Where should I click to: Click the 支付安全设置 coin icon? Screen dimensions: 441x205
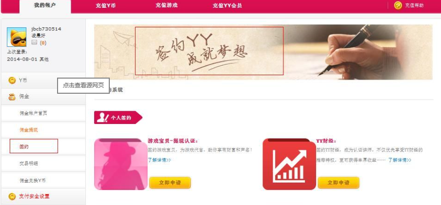point(12,196)
